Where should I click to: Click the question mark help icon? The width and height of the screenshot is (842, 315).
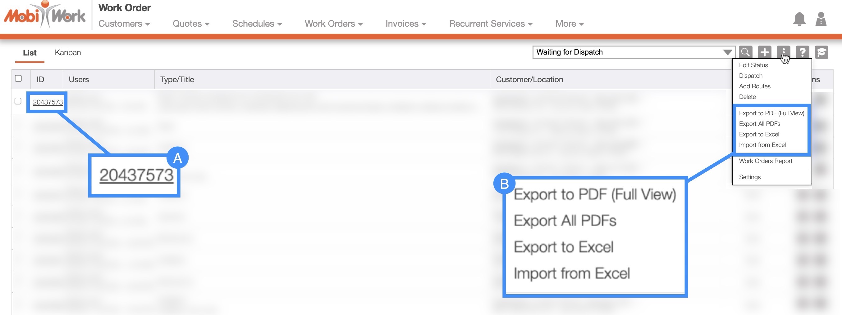803,52
